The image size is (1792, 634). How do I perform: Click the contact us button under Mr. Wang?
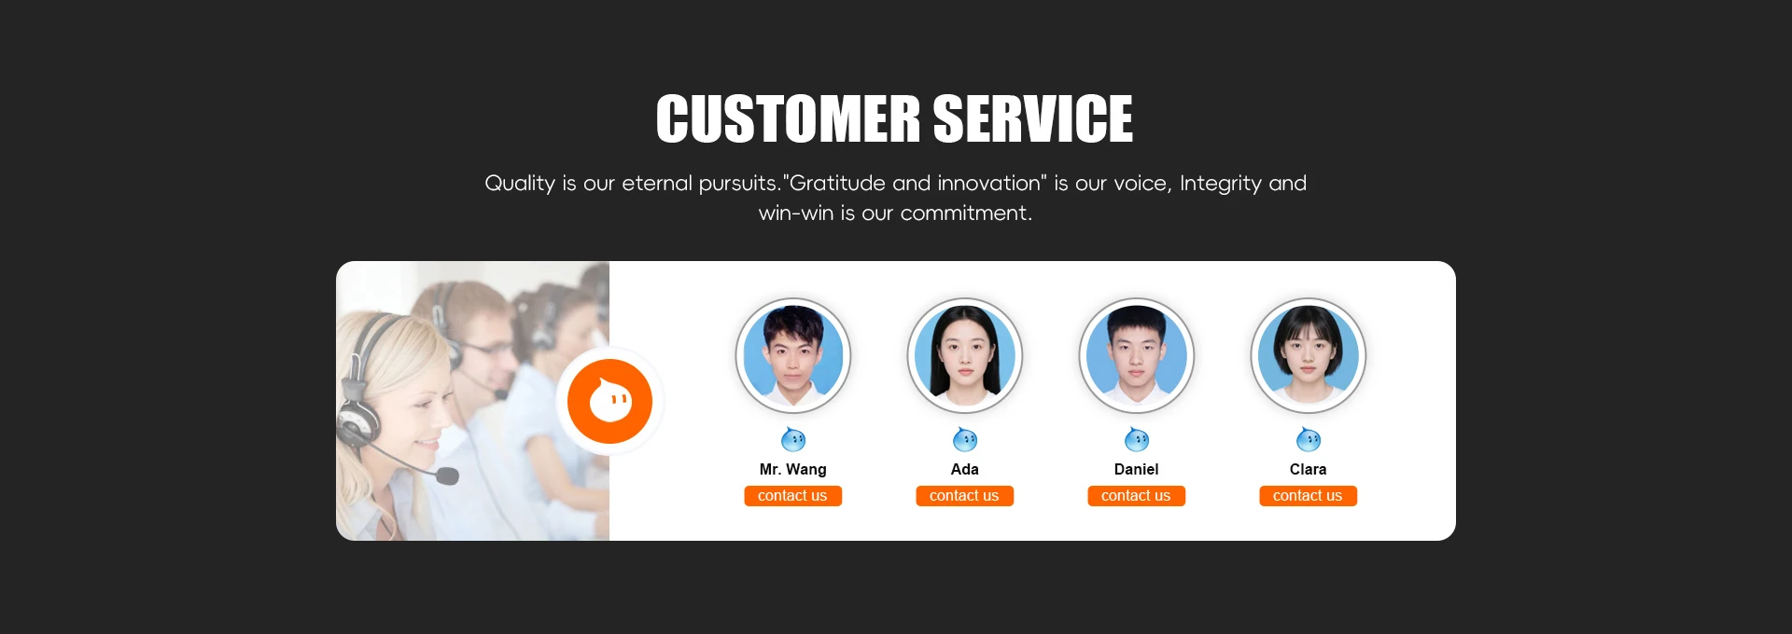(793, 496)
